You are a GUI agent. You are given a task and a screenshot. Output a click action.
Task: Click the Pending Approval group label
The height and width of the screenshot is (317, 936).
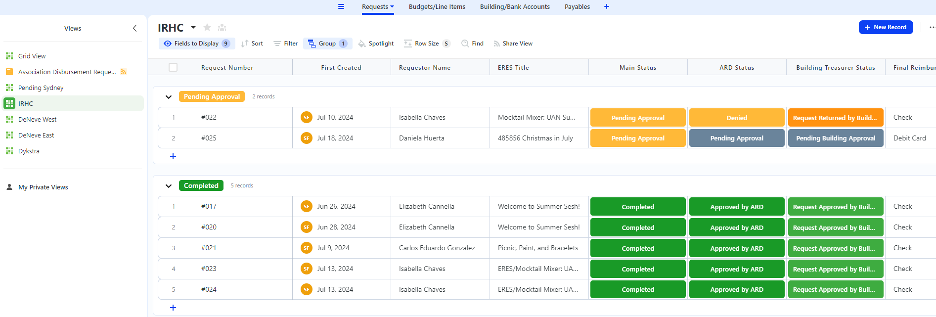pyautogui.click(x=212, y=96)
